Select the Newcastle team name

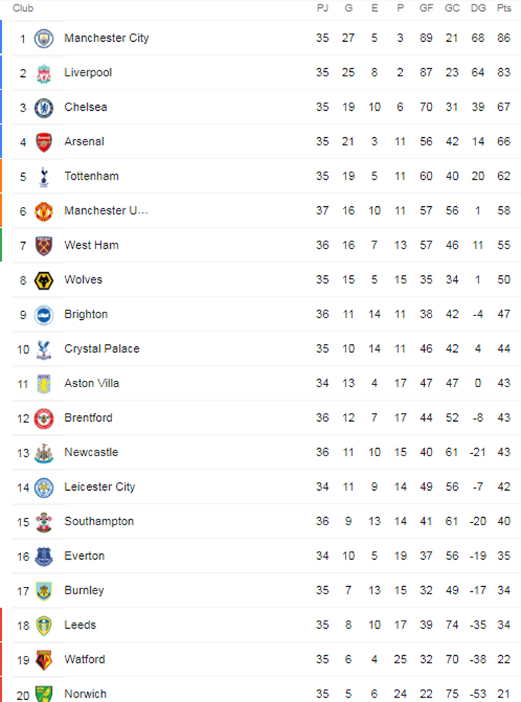pos(91,452)
